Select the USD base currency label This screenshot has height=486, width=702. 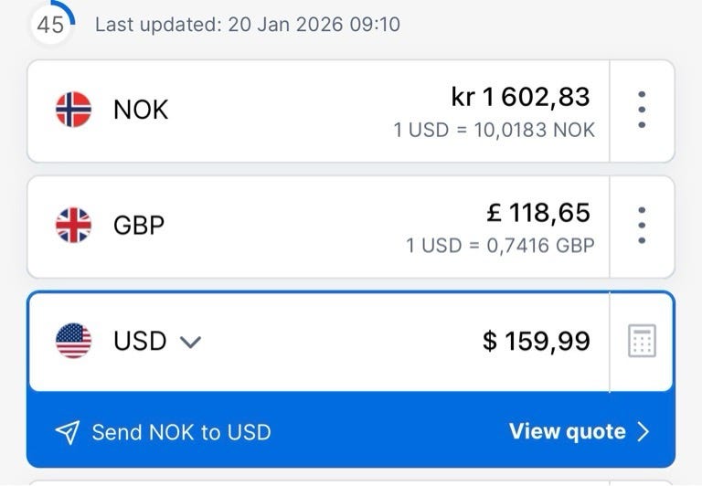(140, 341)
